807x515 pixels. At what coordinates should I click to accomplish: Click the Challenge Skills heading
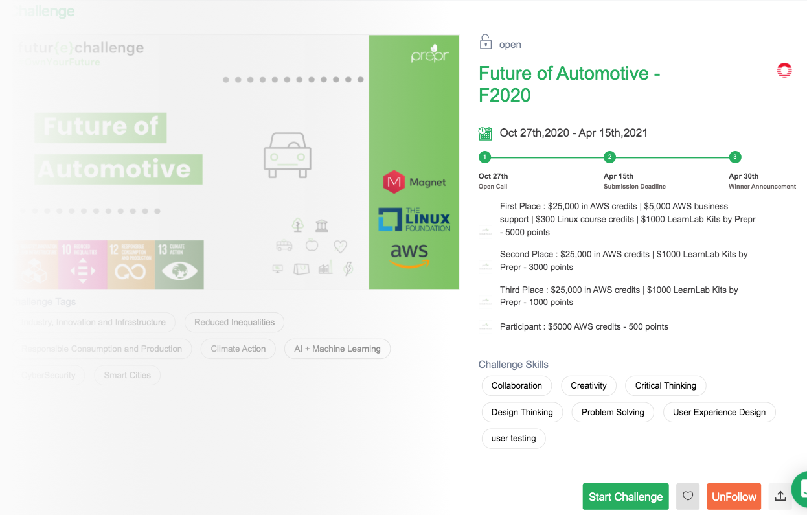[514, 365]
